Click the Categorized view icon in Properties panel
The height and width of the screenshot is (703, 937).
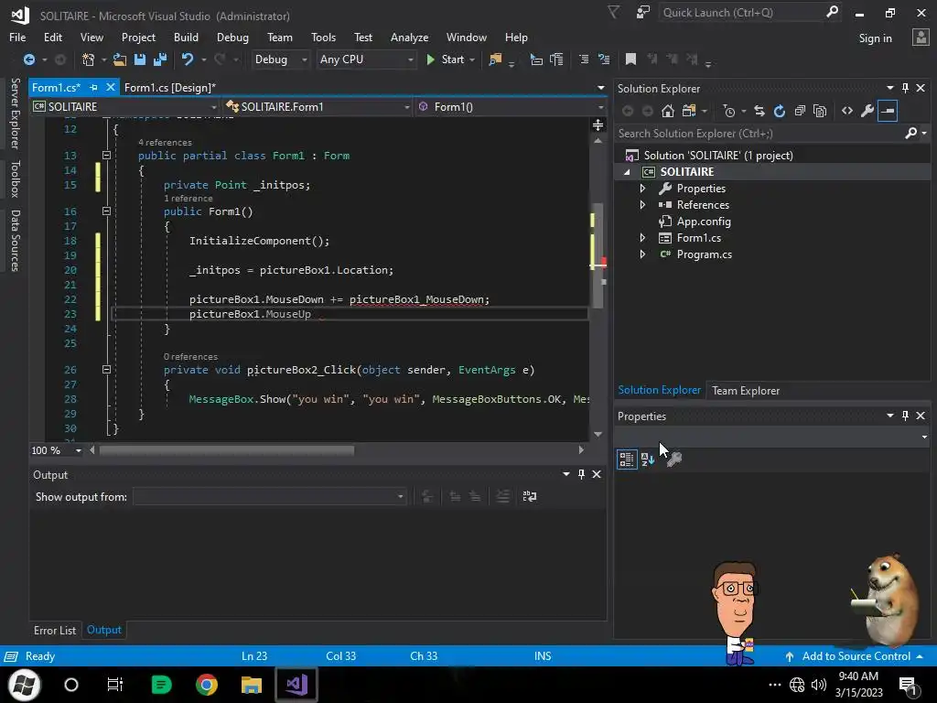click(626, 460)
